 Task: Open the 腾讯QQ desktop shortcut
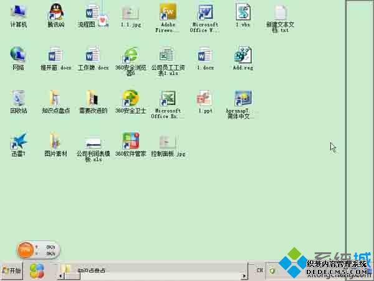(x=55, y=12)
